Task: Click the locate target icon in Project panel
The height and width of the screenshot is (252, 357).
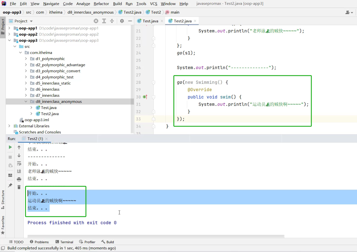Action: 96,21
